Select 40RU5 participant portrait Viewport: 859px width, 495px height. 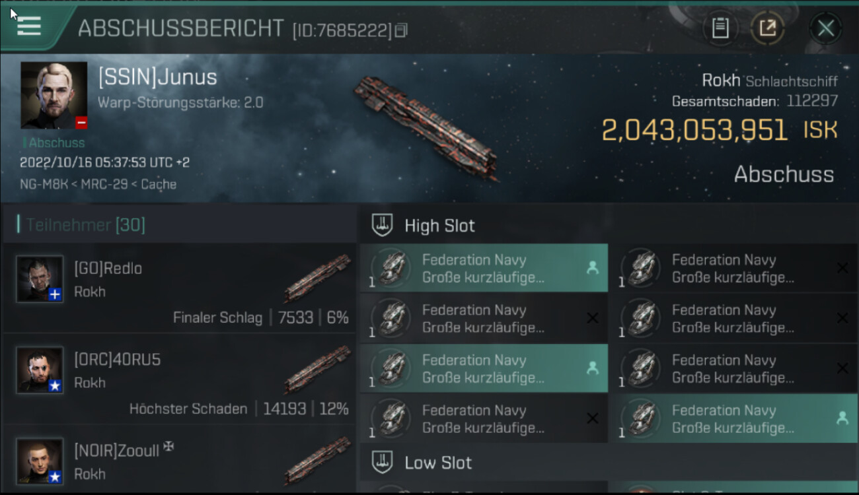pyautogui.click(x=40, y=370)
